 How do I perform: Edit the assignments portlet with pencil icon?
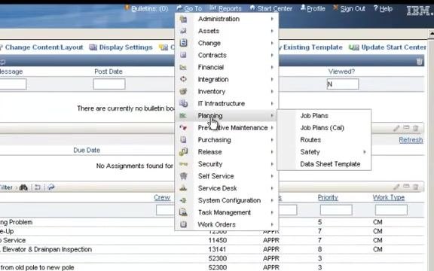click(x=396, y=128)
